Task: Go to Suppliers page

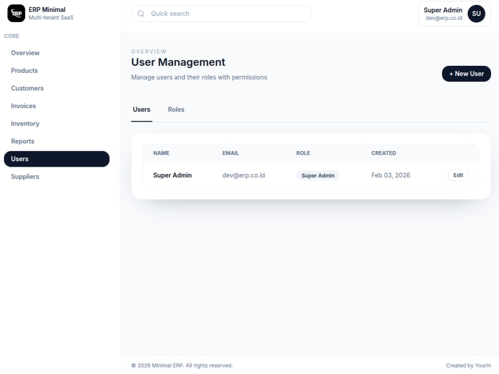Action: click(57, 177)
